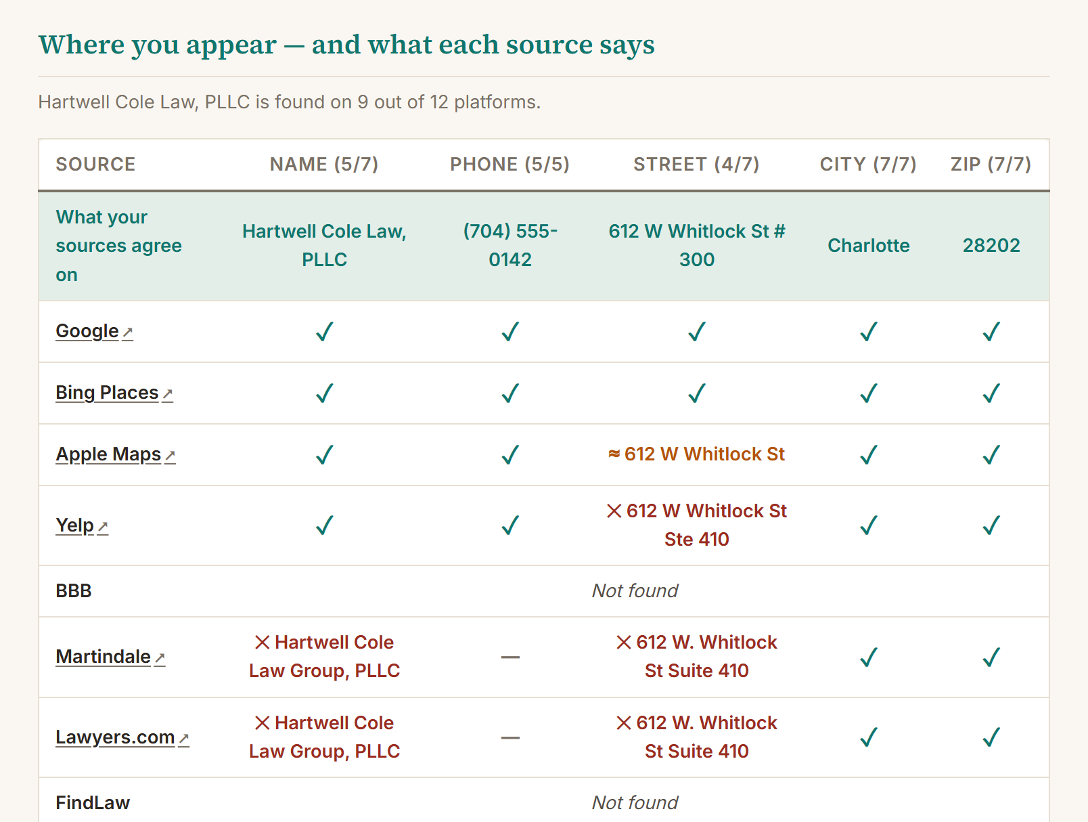This screenshot has height=822, width=1088.
Task: Click the Where you appear section heading
Action: coord(346,45)
